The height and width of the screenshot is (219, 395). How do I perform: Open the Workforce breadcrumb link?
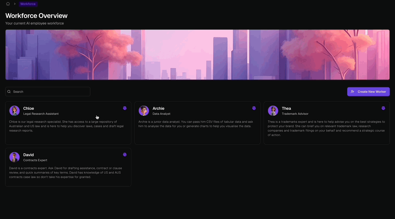click(28, 4)
